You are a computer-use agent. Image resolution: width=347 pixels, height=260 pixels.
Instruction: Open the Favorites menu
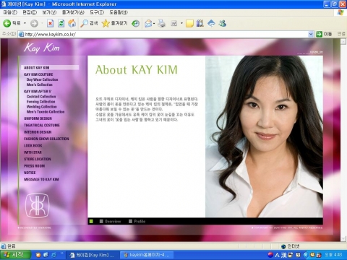point(73,12)
